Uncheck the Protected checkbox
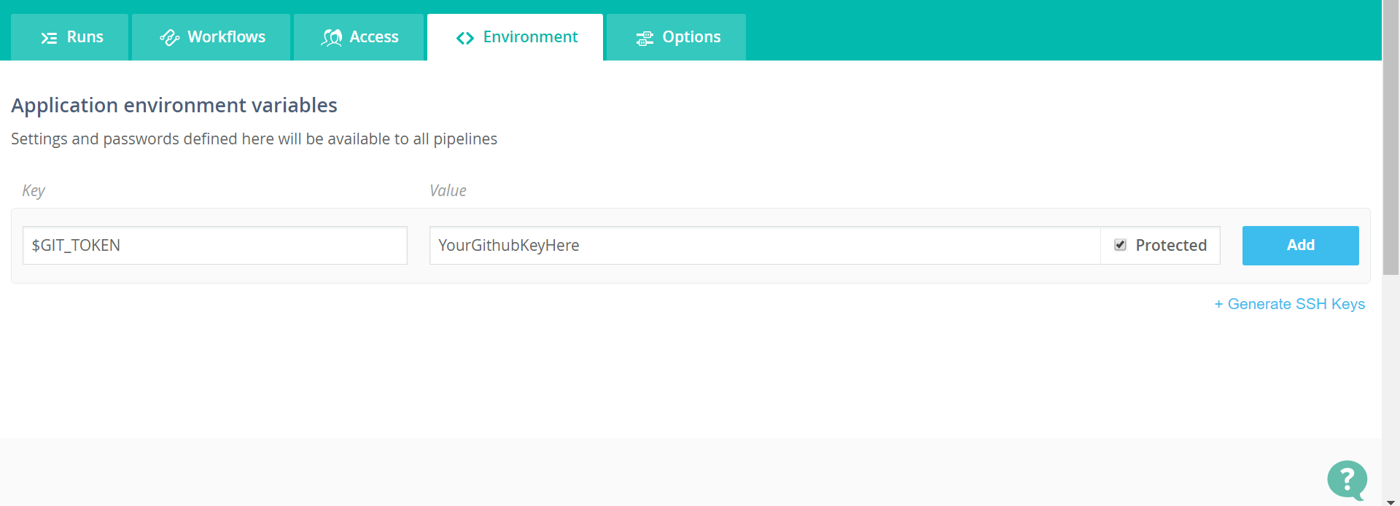1400x506 pixels. (1120, 245)
